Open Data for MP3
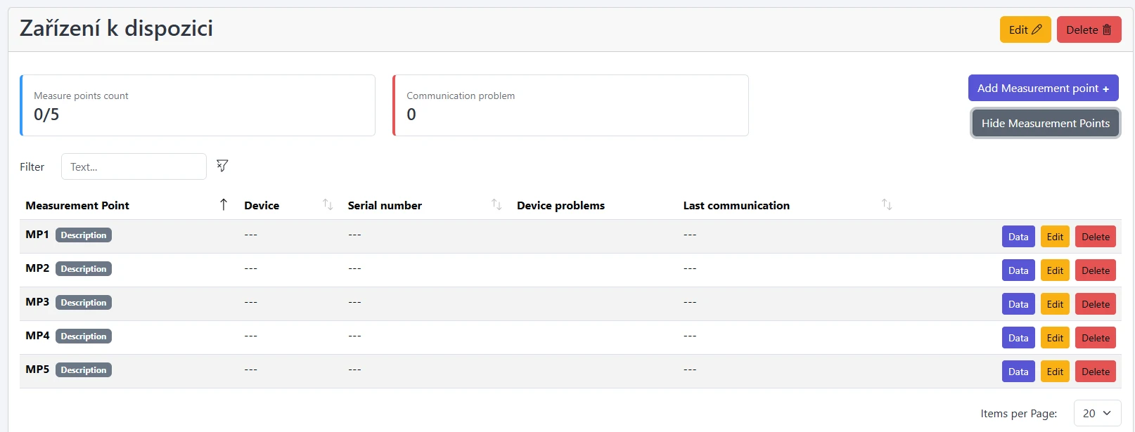The image size is (1135, 432). pos(1018,304)
